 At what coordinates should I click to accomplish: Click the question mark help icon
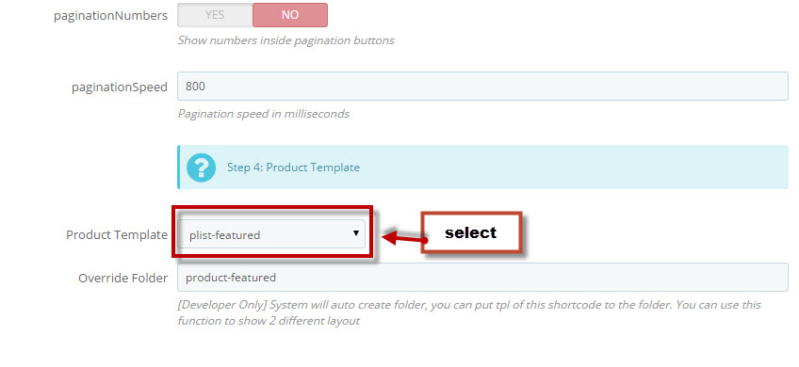pyautogui.click(x=202, y=168)
